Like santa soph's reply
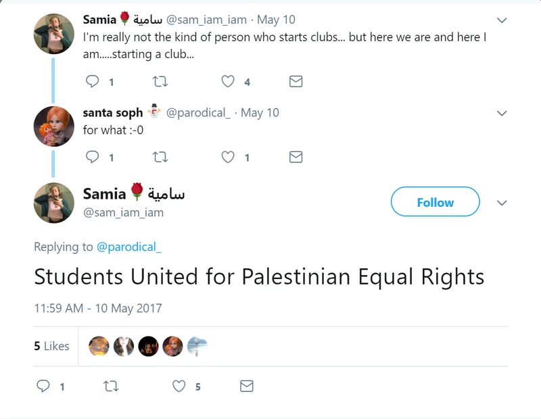Image resolution: width=541 pixels, height=419 pixels. [227, 156]
